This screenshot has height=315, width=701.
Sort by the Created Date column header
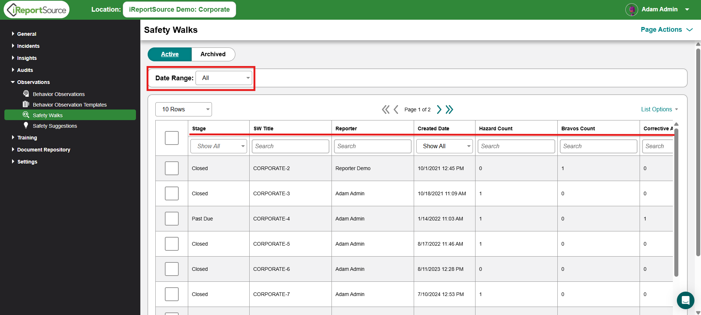click(x=433, y=128)
